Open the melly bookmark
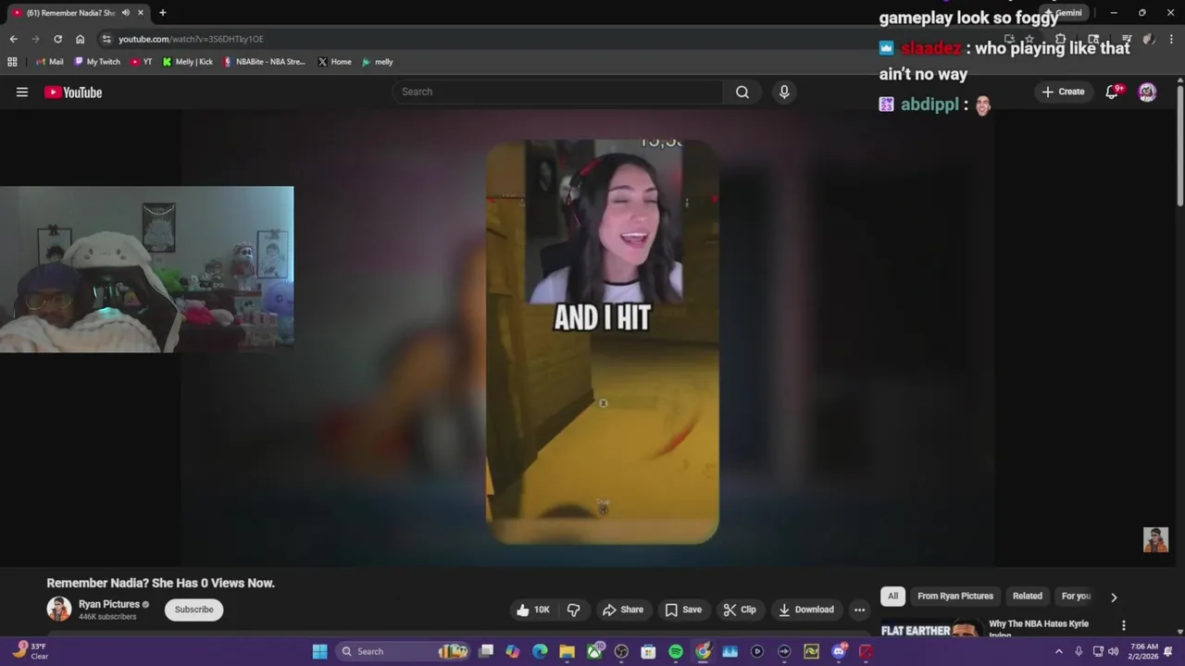1185x666 pixels. click(x=378, y=62)
